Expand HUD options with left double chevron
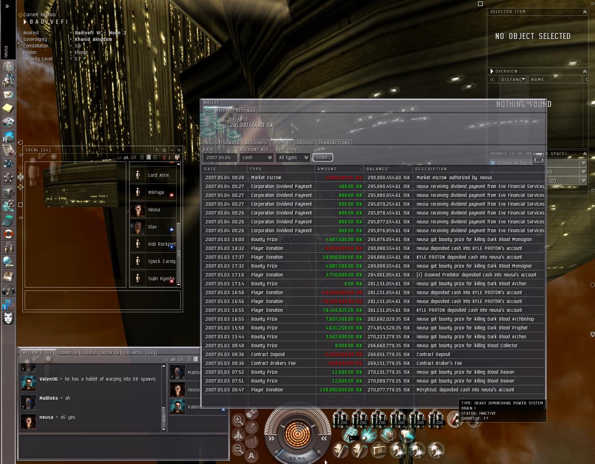 click(272, 438)
